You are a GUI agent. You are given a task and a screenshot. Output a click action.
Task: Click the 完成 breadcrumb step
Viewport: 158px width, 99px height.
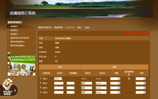pyautogui.click(x=87, y=28)
